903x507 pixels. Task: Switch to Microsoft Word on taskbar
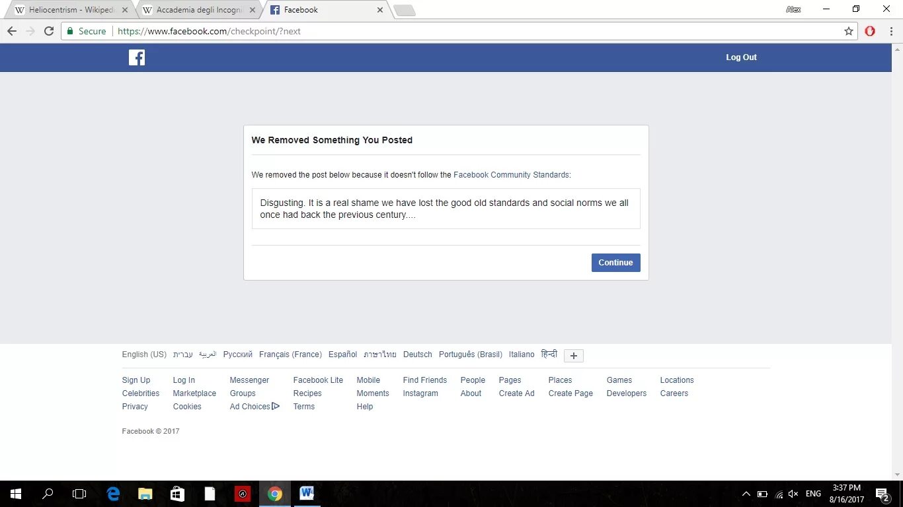(x=307, y=494)
